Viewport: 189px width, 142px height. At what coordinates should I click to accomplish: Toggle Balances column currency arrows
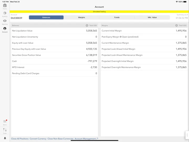(x=87, y=26)
